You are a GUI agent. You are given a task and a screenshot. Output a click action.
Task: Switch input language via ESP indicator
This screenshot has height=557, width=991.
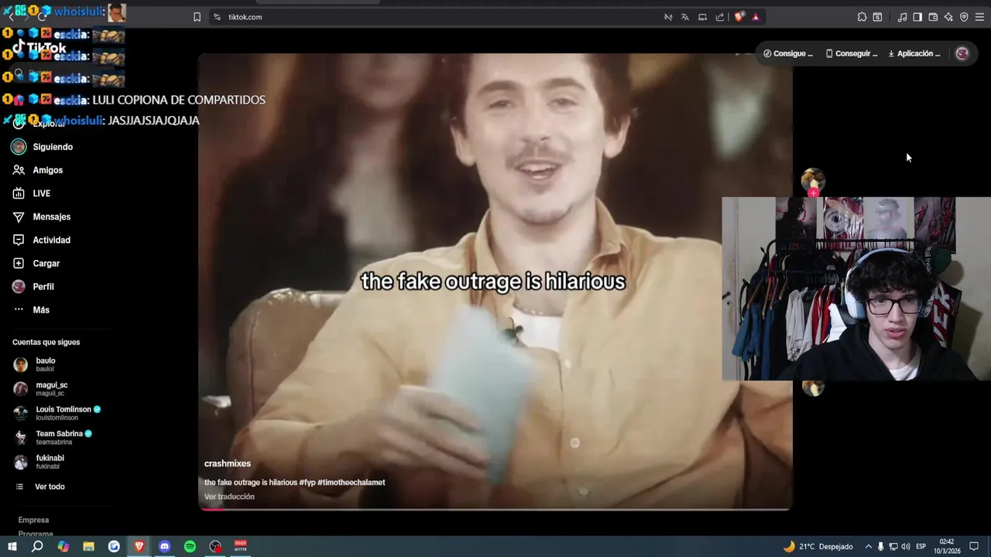click(x=921, y=546)
